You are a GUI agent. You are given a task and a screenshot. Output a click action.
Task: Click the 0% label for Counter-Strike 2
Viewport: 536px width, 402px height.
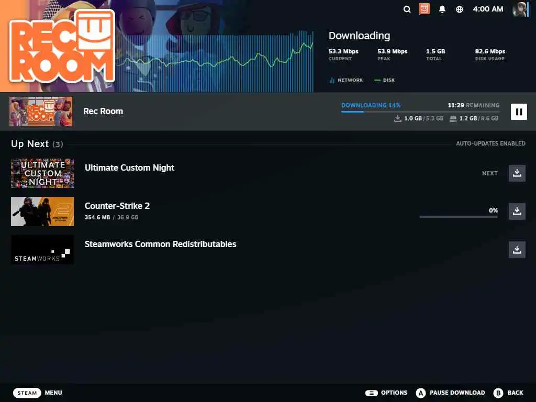pyautogui.click(x=493, y=210)
